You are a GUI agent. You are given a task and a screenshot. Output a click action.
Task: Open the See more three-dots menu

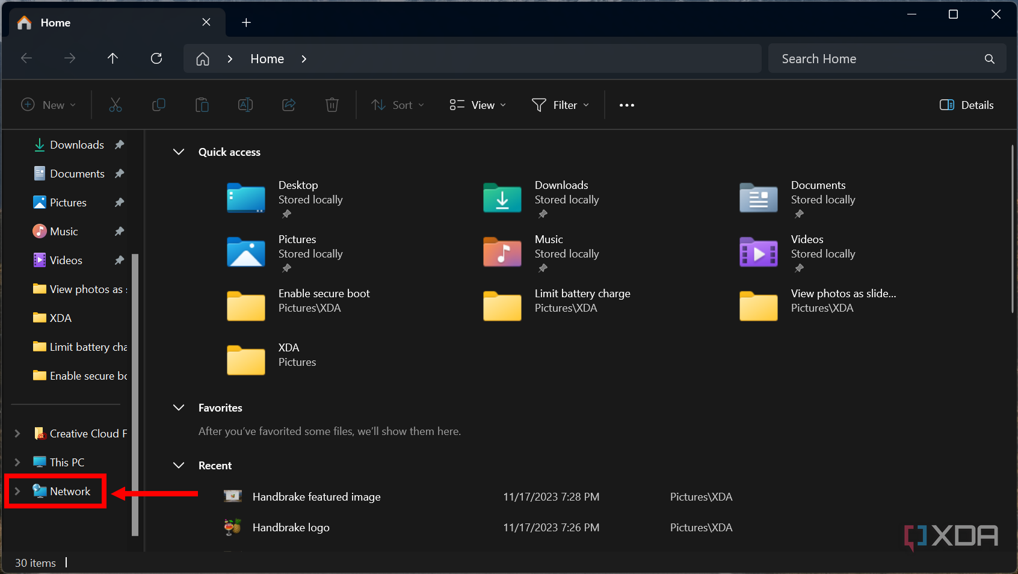click(x=626, y=105)
